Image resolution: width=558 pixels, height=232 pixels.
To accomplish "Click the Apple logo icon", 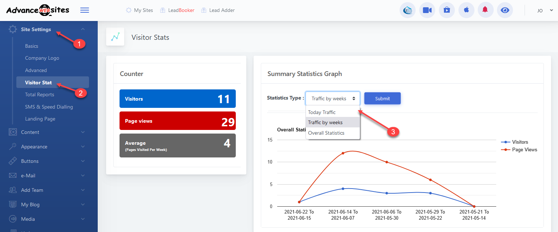I will point(466,10).
